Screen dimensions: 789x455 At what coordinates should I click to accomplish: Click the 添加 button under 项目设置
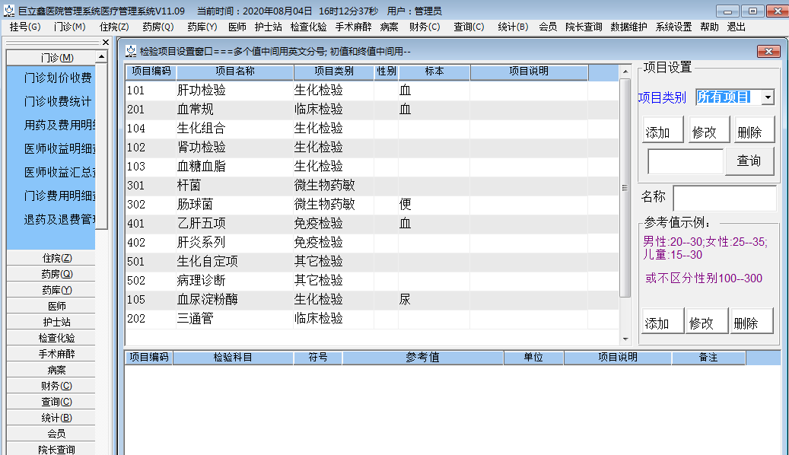[x=661, y=130]
